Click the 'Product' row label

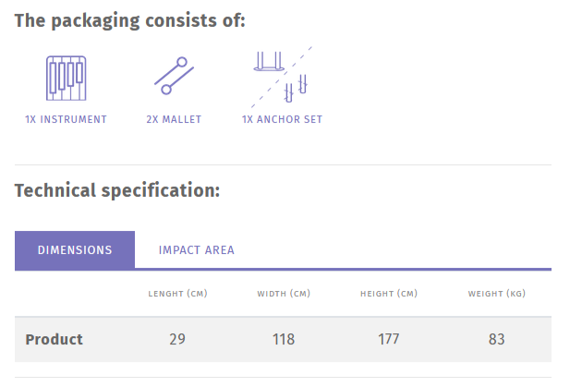coord(54,339)
